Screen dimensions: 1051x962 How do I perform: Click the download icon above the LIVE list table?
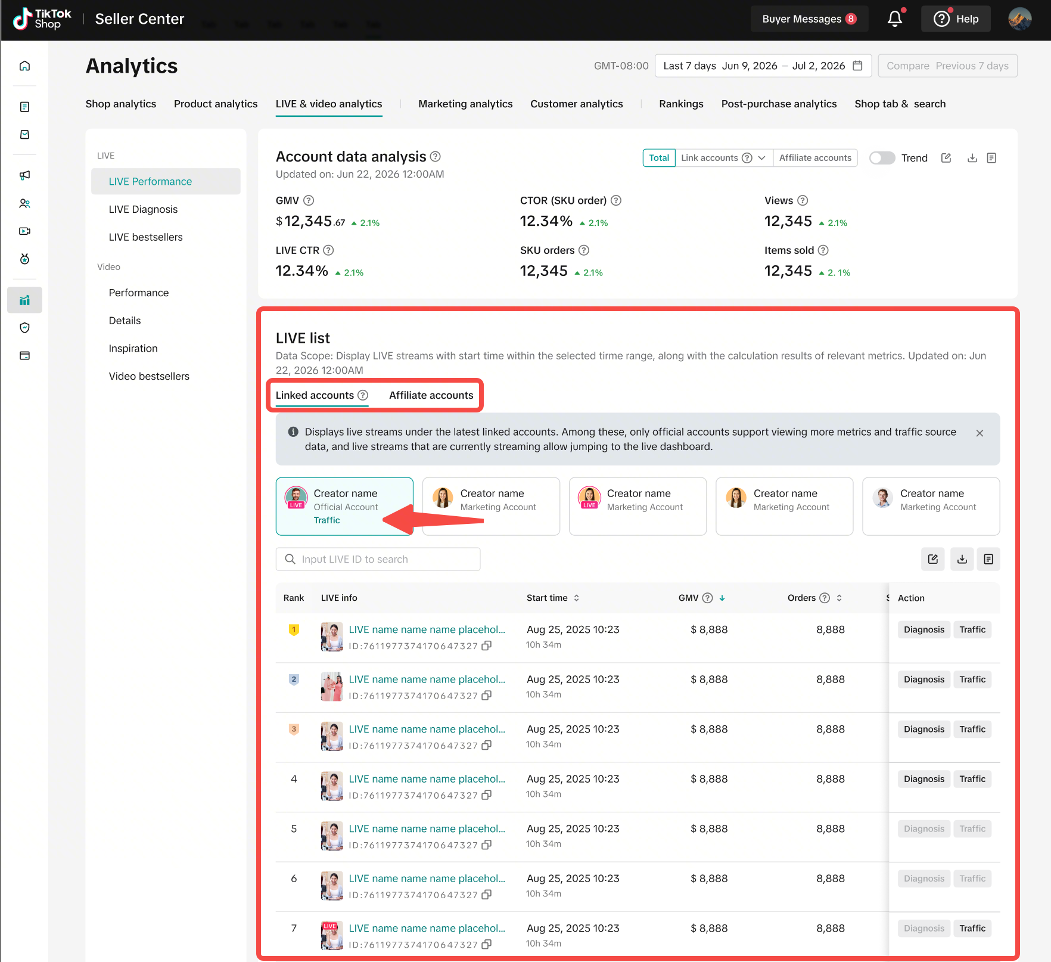pos(962,559)
